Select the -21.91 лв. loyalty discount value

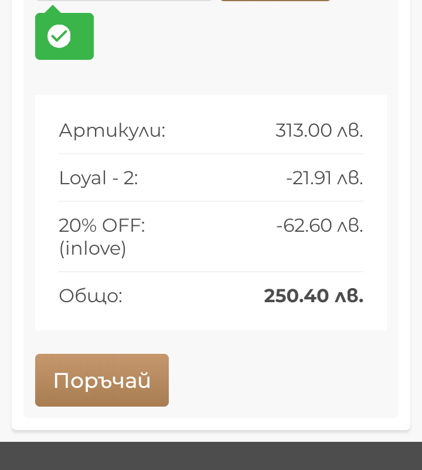[x=324, y=178]
